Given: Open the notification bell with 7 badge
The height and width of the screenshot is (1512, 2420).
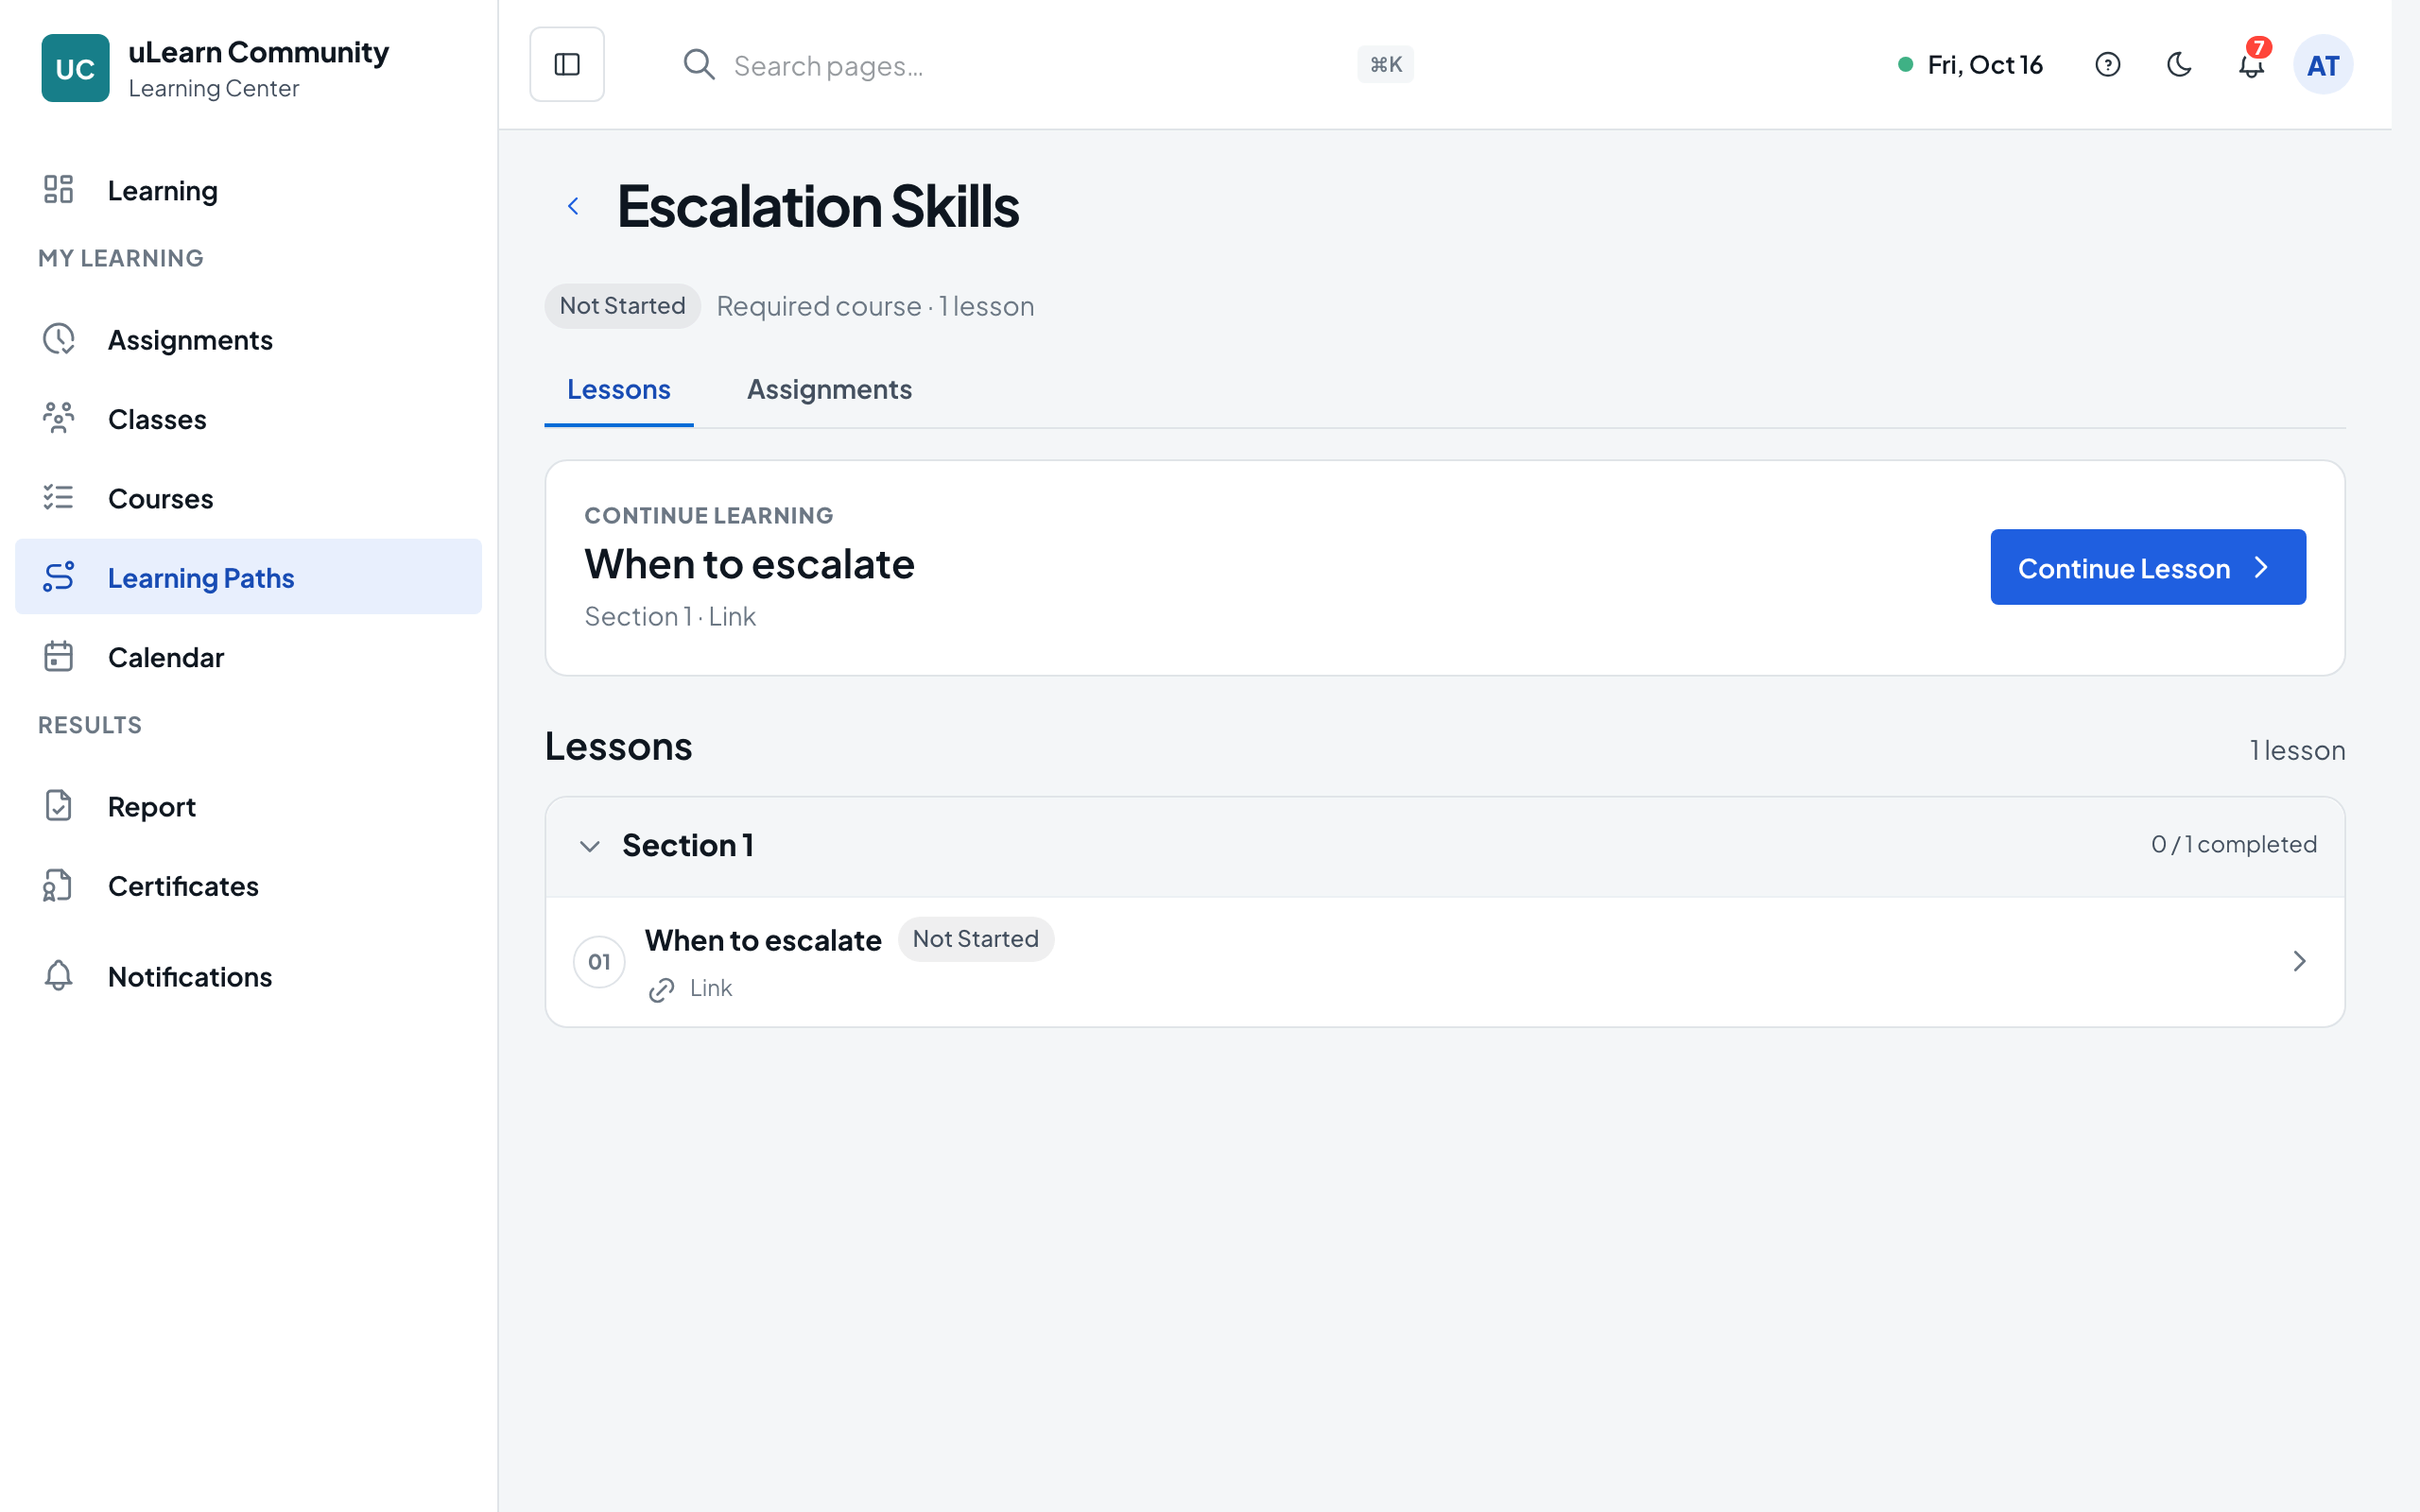Looking at the screenshot, I should coord(2251,64).
